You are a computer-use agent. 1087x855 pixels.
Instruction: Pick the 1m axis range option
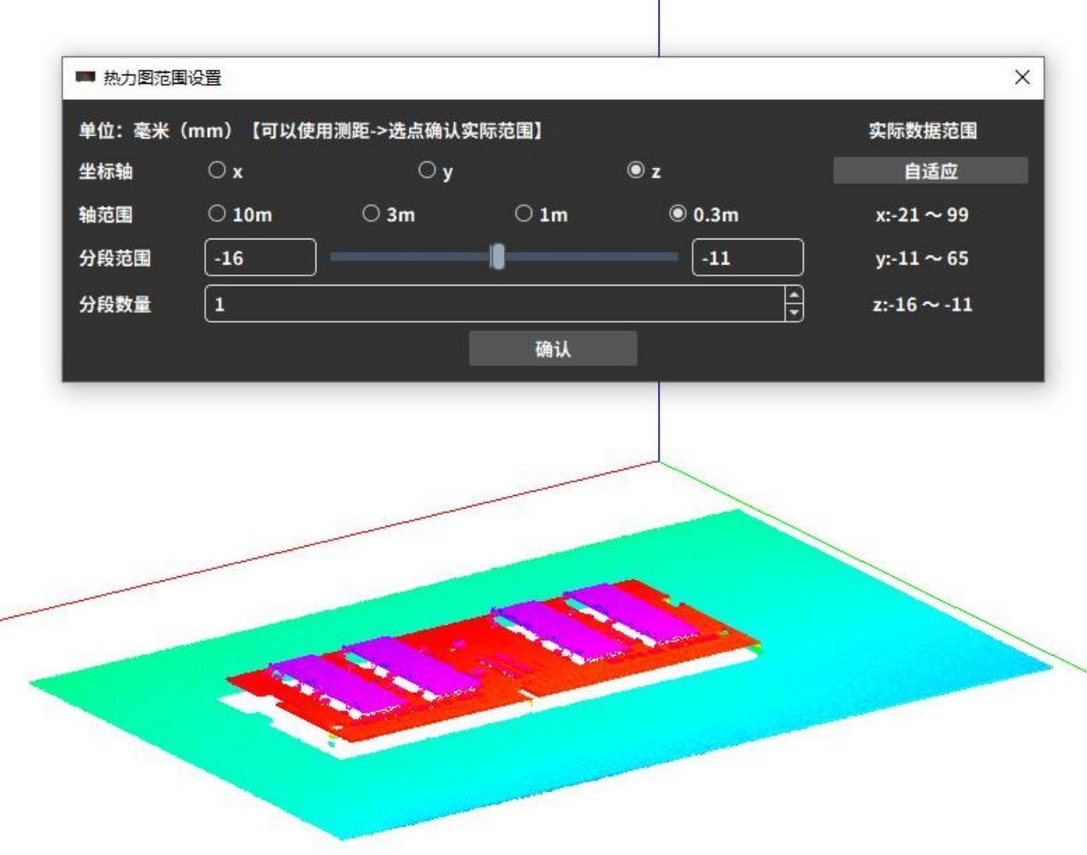point(523,215)
